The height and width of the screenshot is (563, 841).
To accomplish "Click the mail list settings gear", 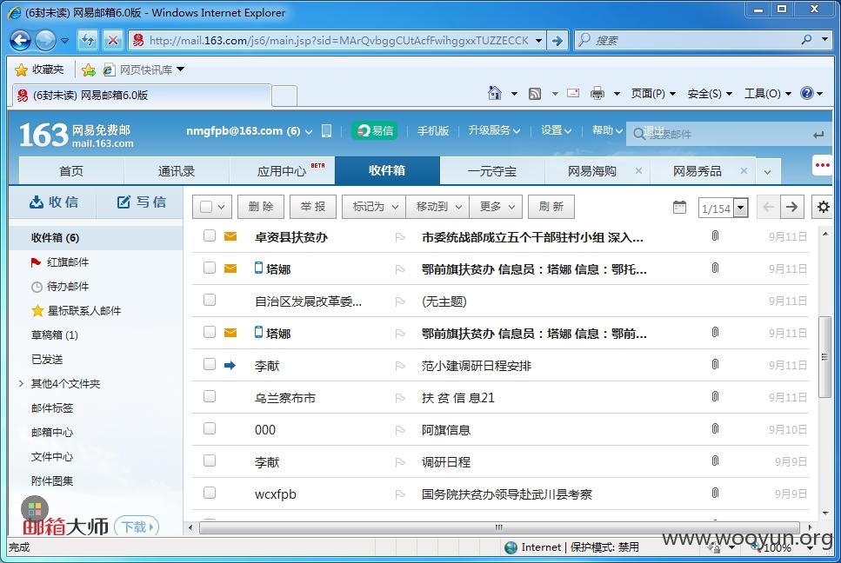I will 824,207.
